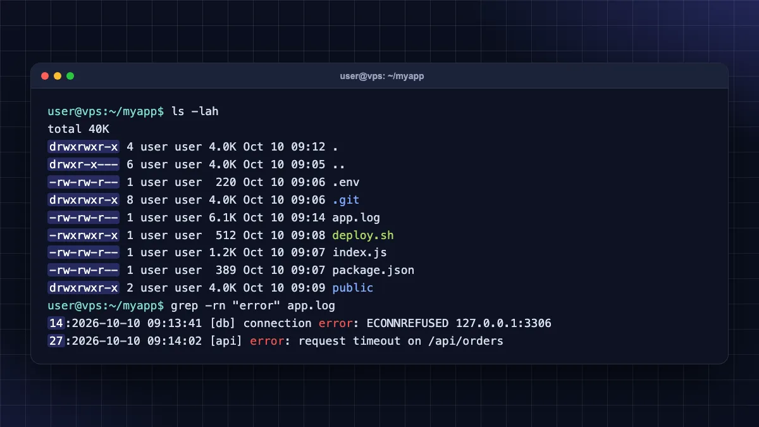
Task: Click the permissions badge on the deploy.sh row
Action: tap(83, 235)
